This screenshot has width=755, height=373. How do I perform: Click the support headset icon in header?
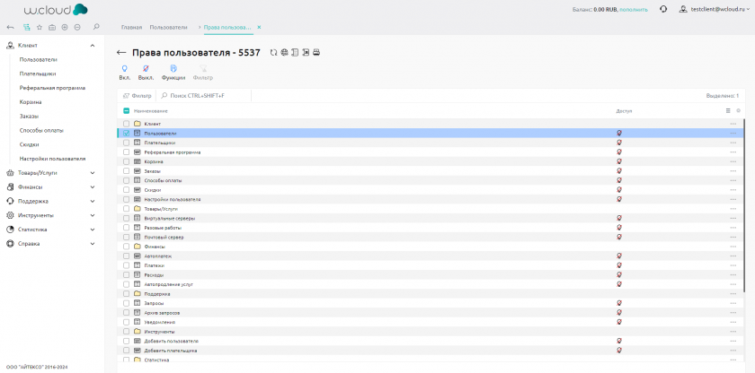tap(662, 9)
